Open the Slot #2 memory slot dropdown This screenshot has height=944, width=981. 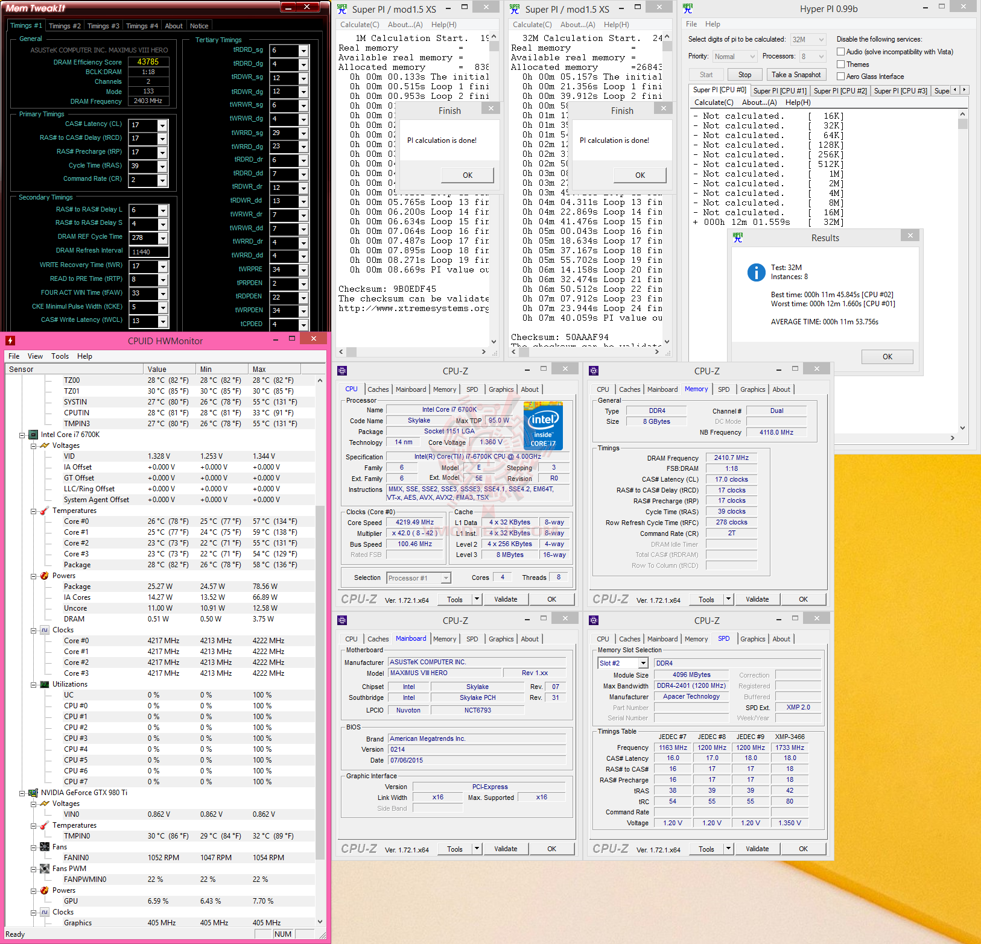tap(643, 663)
